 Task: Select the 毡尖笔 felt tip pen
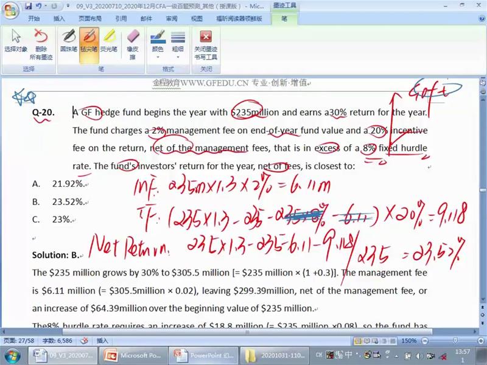[89, 45]
